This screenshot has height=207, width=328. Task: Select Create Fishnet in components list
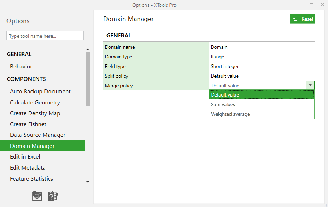click(x=28, y=124)
